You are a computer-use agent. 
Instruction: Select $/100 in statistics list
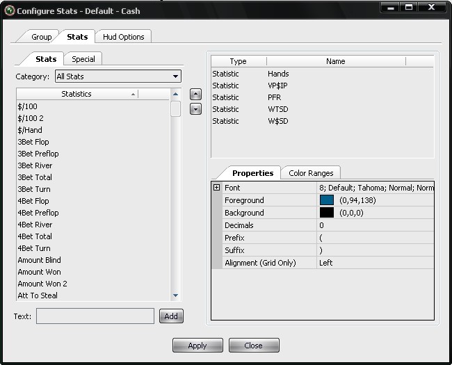[93, 106]
